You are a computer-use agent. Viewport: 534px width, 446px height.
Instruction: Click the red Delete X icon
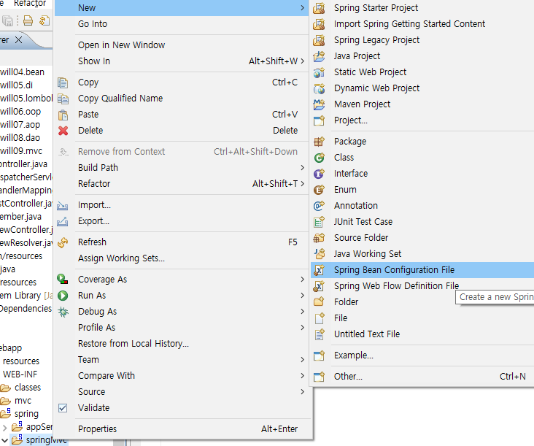(63, 131)
